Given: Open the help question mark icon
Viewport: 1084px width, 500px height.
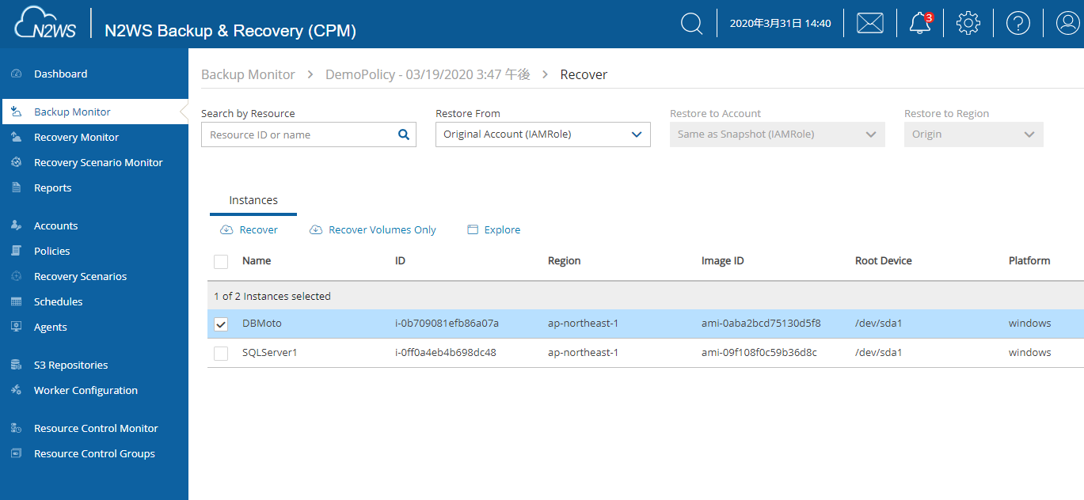Looking at the screenshot, I should [1018, 24].
